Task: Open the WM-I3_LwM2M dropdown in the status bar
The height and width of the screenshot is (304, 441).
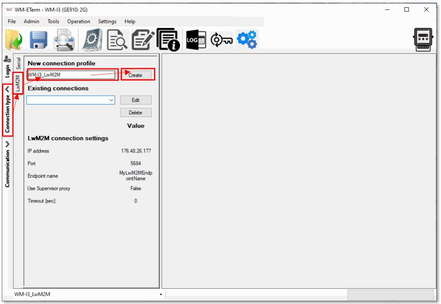Action: [x=161, y=294]
